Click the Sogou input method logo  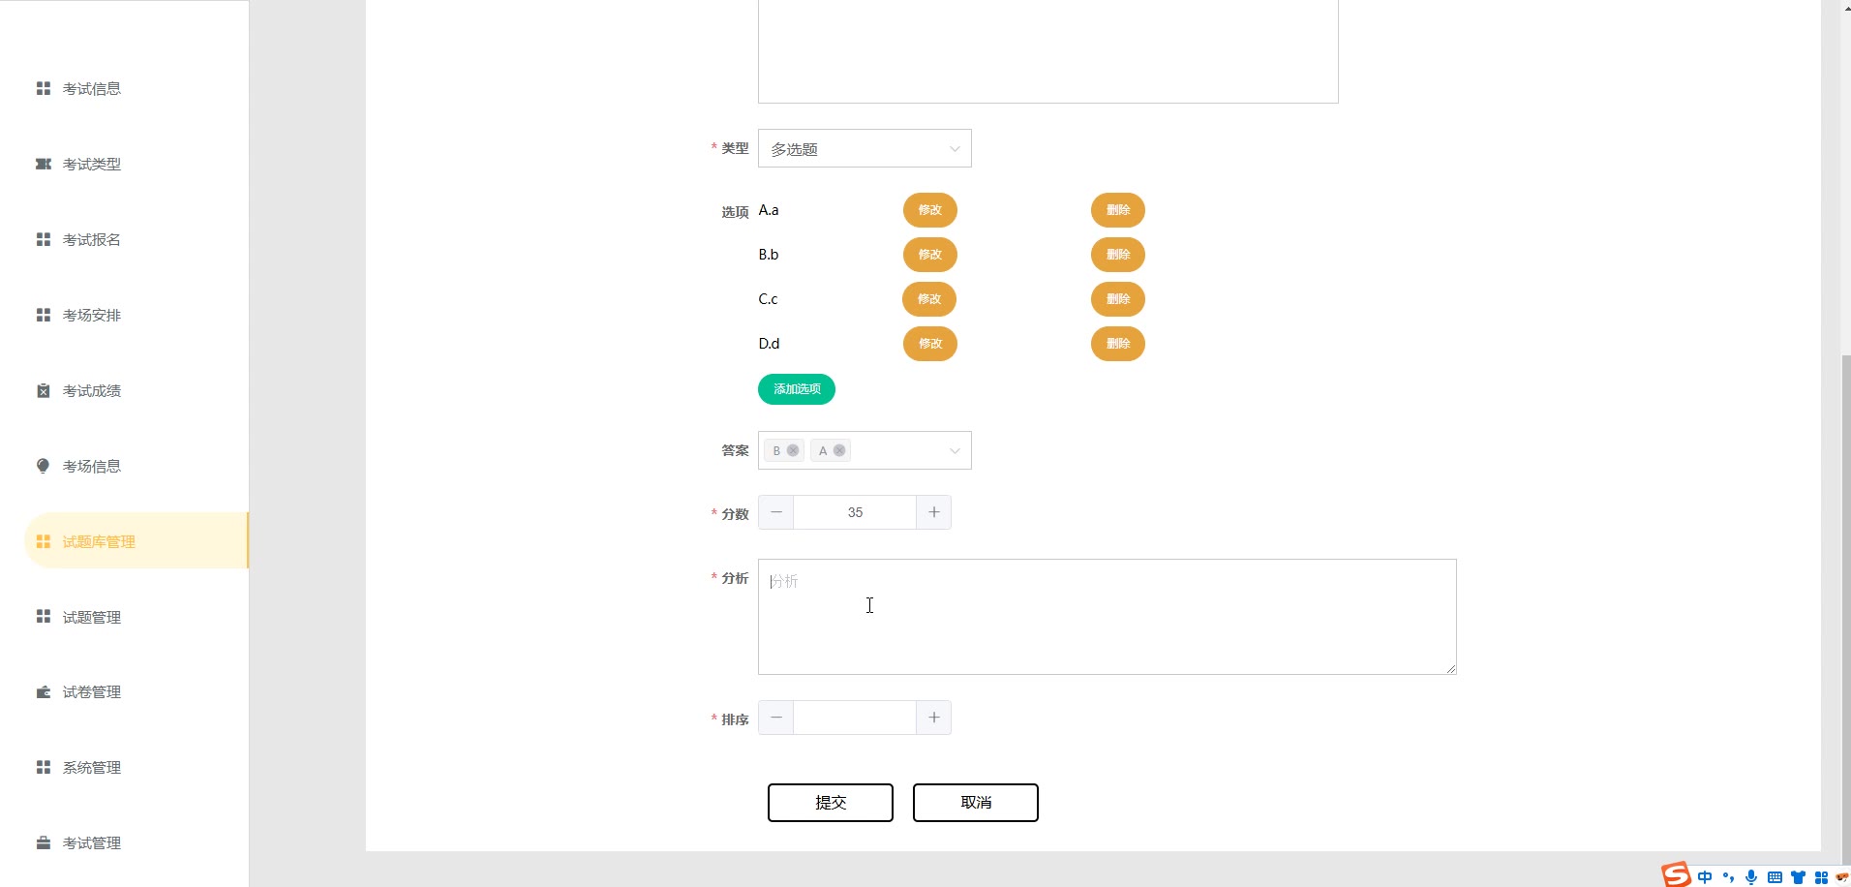click(1676, 875)
